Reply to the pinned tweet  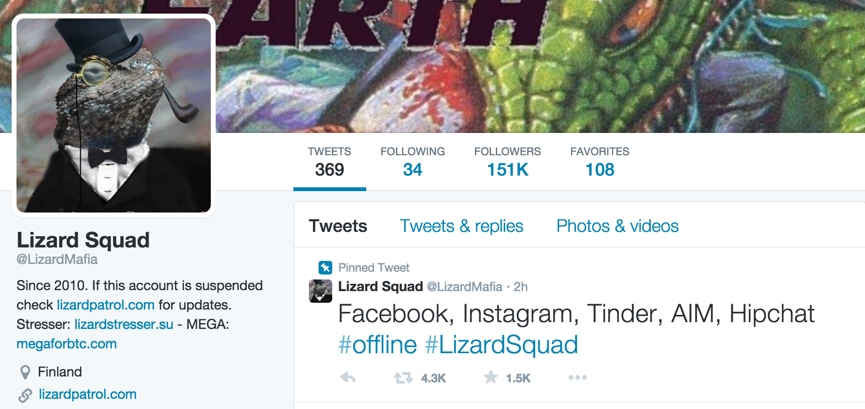348,377
